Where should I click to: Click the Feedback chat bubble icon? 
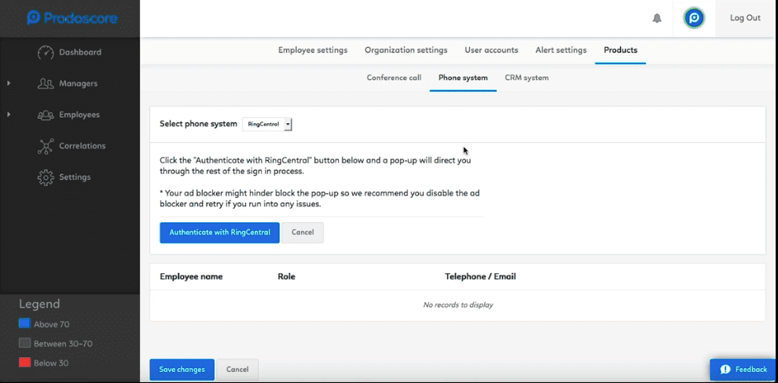[725, 369]
